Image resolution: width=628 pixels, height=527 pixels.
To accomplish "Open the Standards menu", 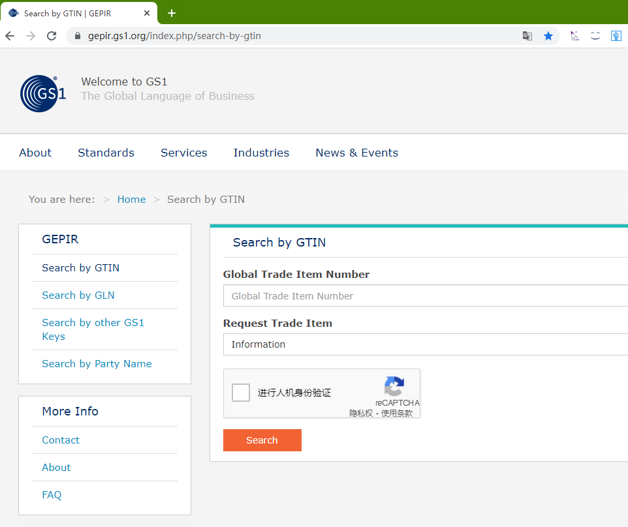I will click(106, 153).
